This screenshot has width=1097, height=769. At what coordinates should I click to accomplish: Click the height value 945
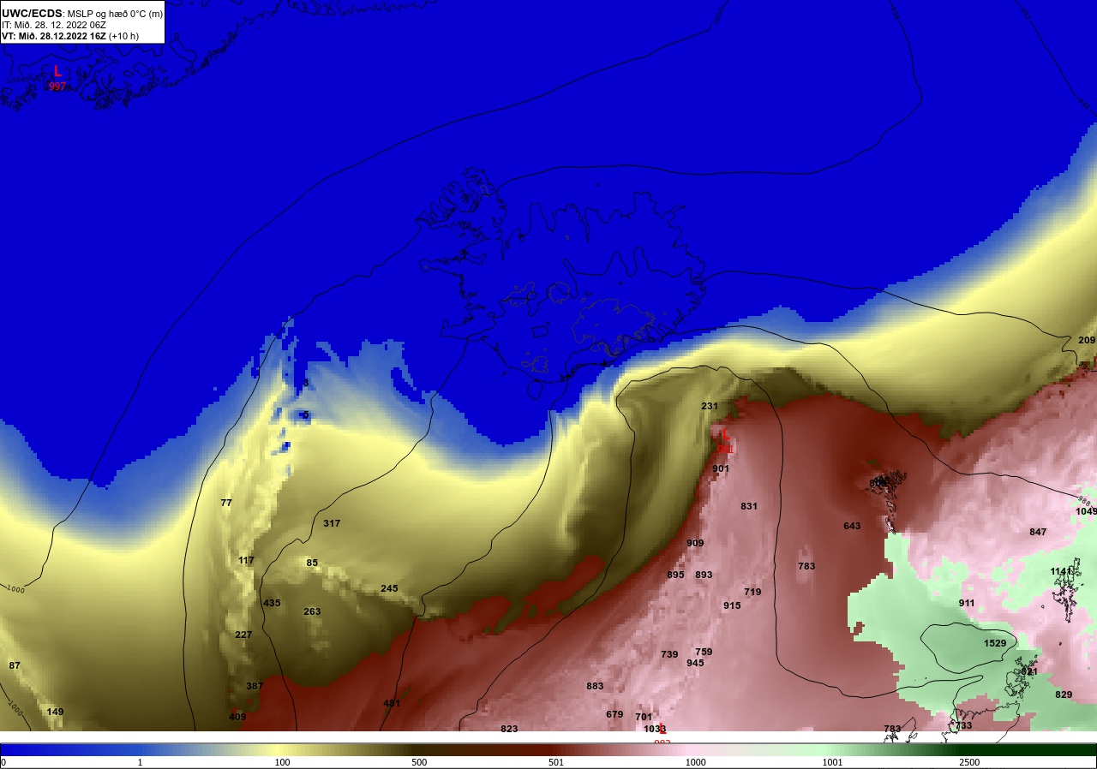click(695, 663)
